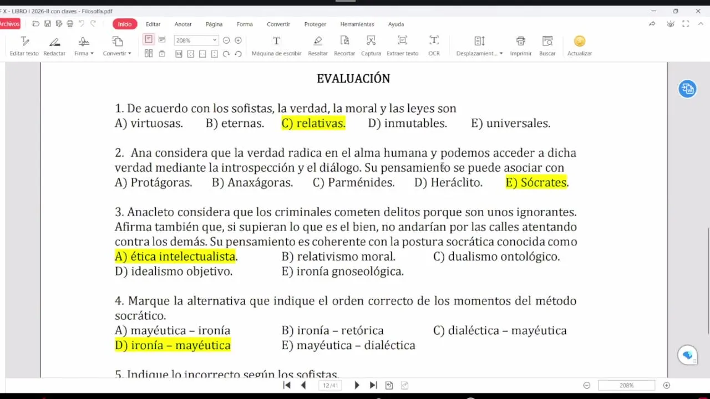Screen dimensions: 710x399
Task: Select the Editar texto tool
Action: click(24, 46)
